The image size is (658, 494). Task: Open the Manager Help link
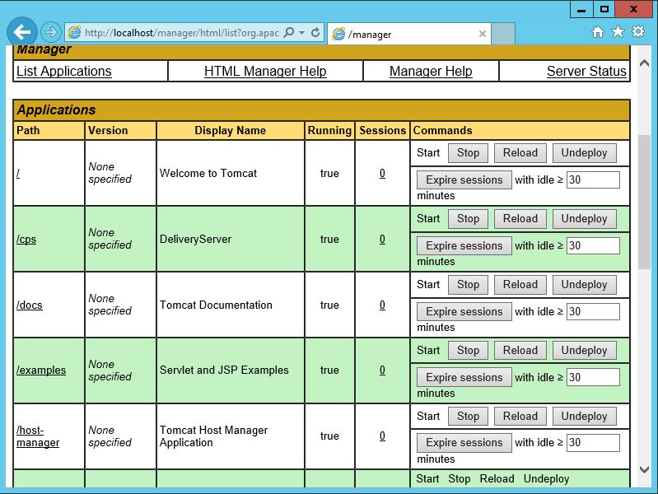click(431, 72)
